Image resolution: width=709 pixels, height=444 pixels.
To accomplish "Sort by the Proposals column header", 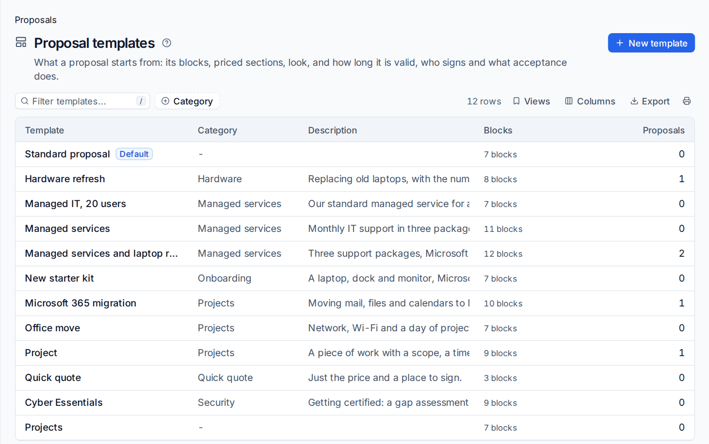I will 663,130.
